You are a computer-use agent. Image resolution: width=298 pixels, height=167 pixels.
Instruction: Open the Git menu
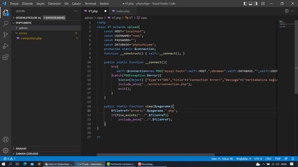click(x=66, y=3)
